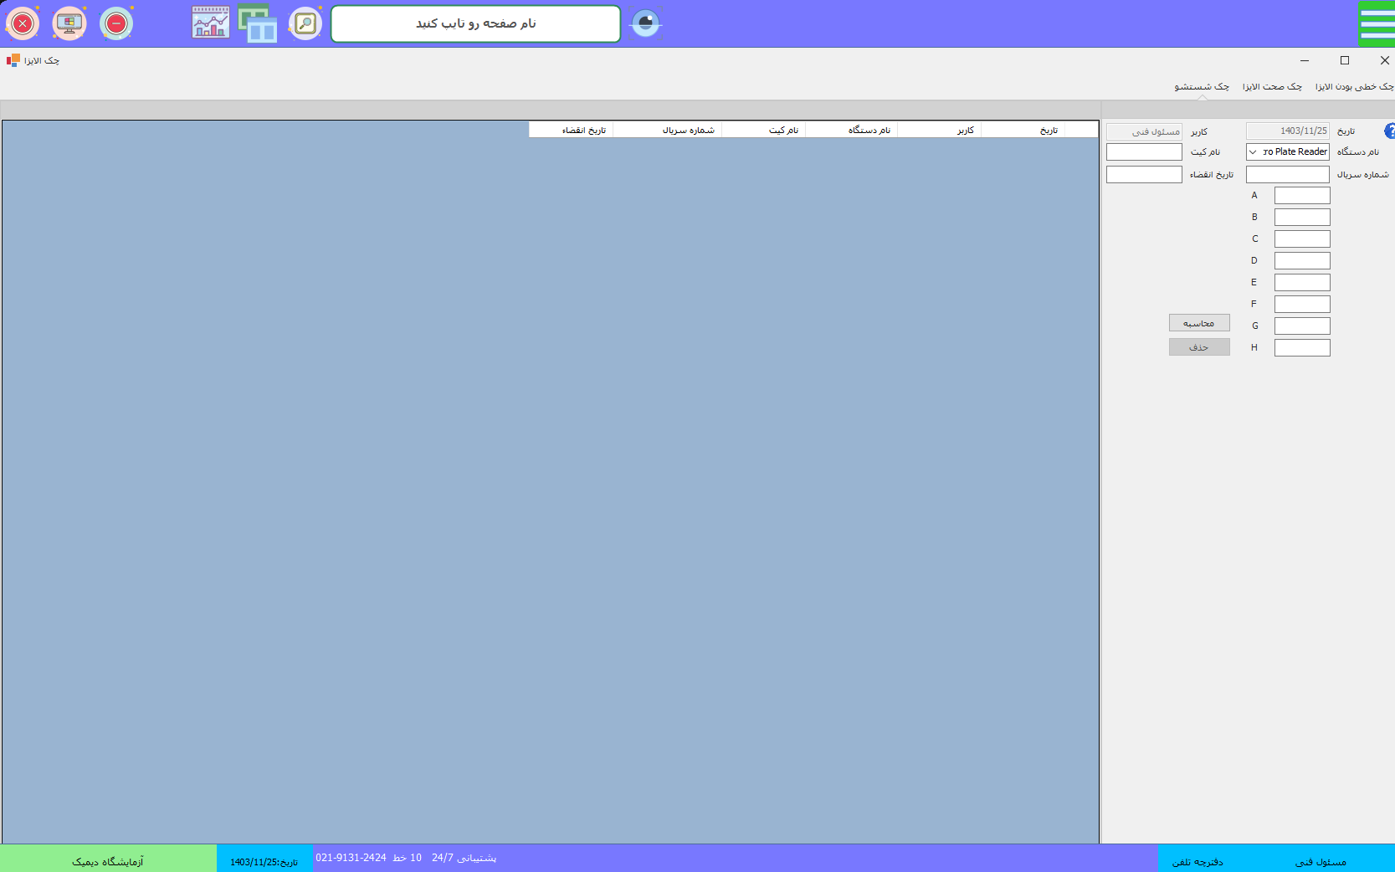Image resolution: width=1395 pixels, height=872 pixels.
Task: Click the page name search box
Action: point(475,23)
